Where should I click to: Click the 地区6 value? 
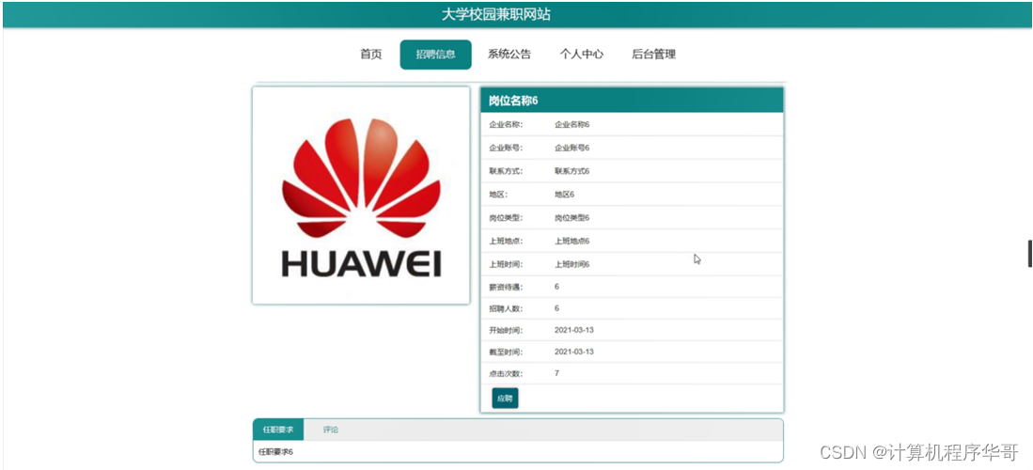565,195
